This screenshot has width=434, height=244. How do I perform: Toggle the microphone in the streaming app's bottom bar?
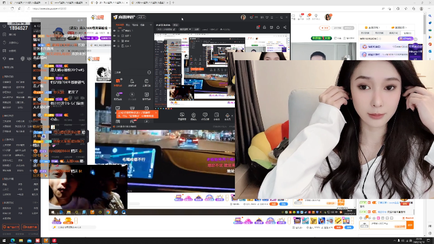(227, 116)
